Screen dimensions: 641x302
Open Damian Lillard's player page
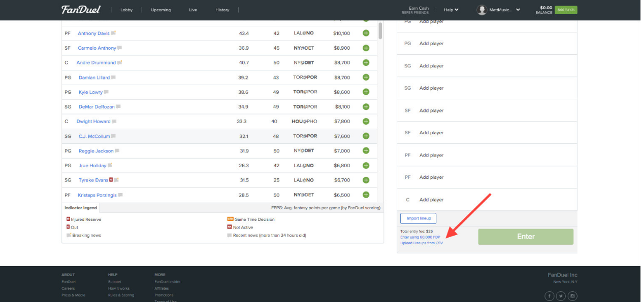click(93, 77)
